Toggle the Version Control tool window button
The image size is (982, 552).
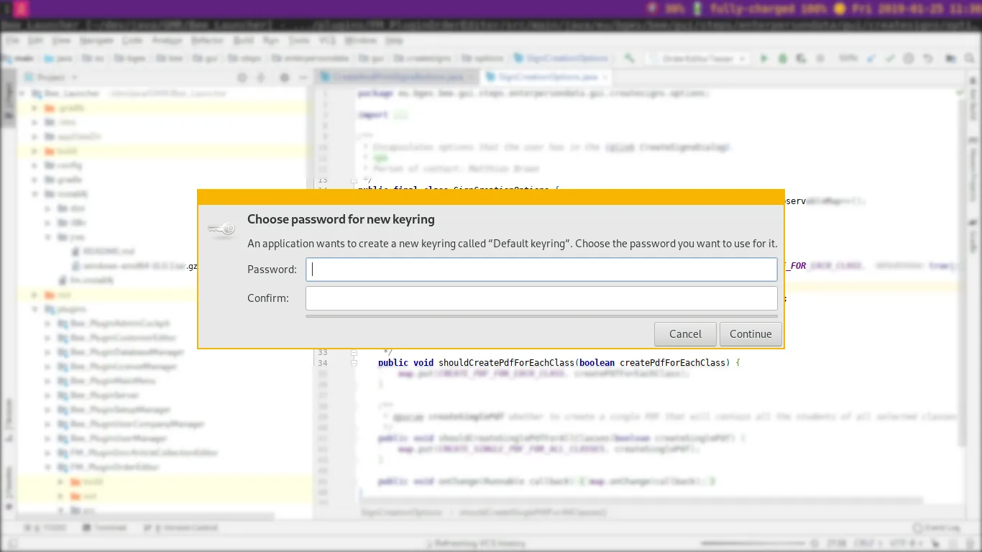coord(181,528)
